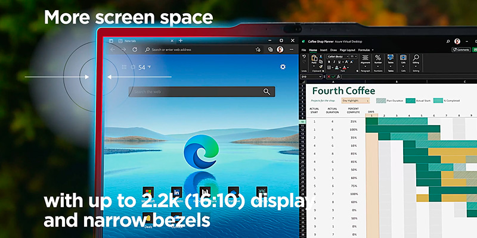Expand the Editing group dropdown
Image resolution: width=477 pixels, height=238 pixels.
click(x=416, y=67)
